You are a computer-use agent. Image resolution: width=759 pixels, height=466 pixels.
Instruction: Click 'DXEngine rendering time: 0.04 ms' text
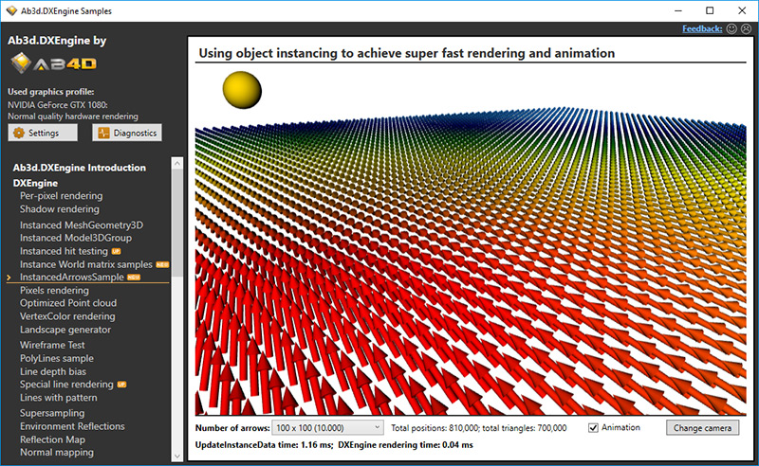click(406, 445)
